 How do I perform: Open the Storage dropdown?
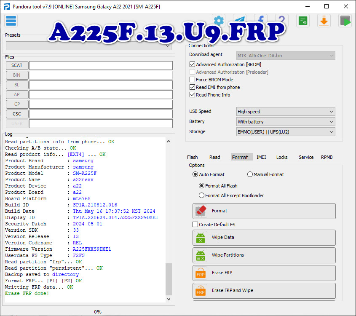coord(286,132)
